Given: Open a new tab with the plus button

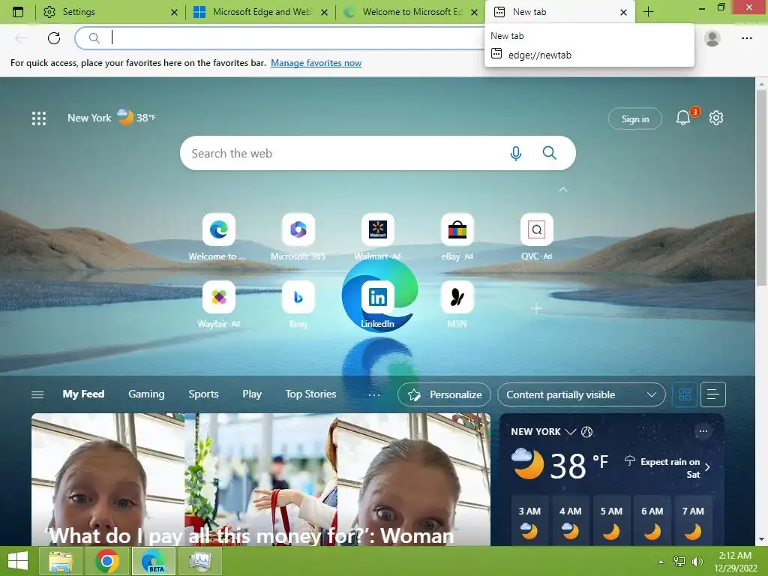Looking at the screenshot, I should point(648,12).
